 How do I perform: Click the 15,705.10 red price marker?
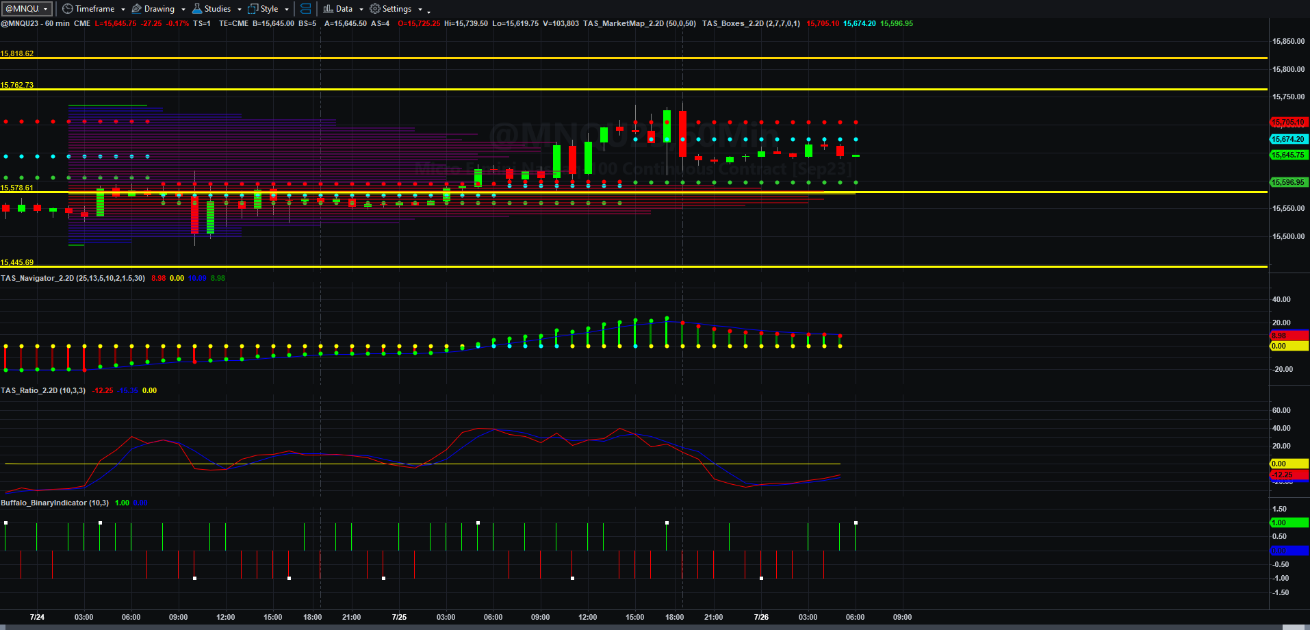1289,123
